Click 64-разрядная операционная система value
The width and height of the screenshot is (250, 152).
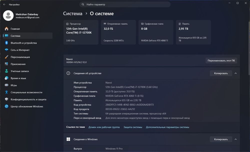pyautogui.click(x=136, y=114)
